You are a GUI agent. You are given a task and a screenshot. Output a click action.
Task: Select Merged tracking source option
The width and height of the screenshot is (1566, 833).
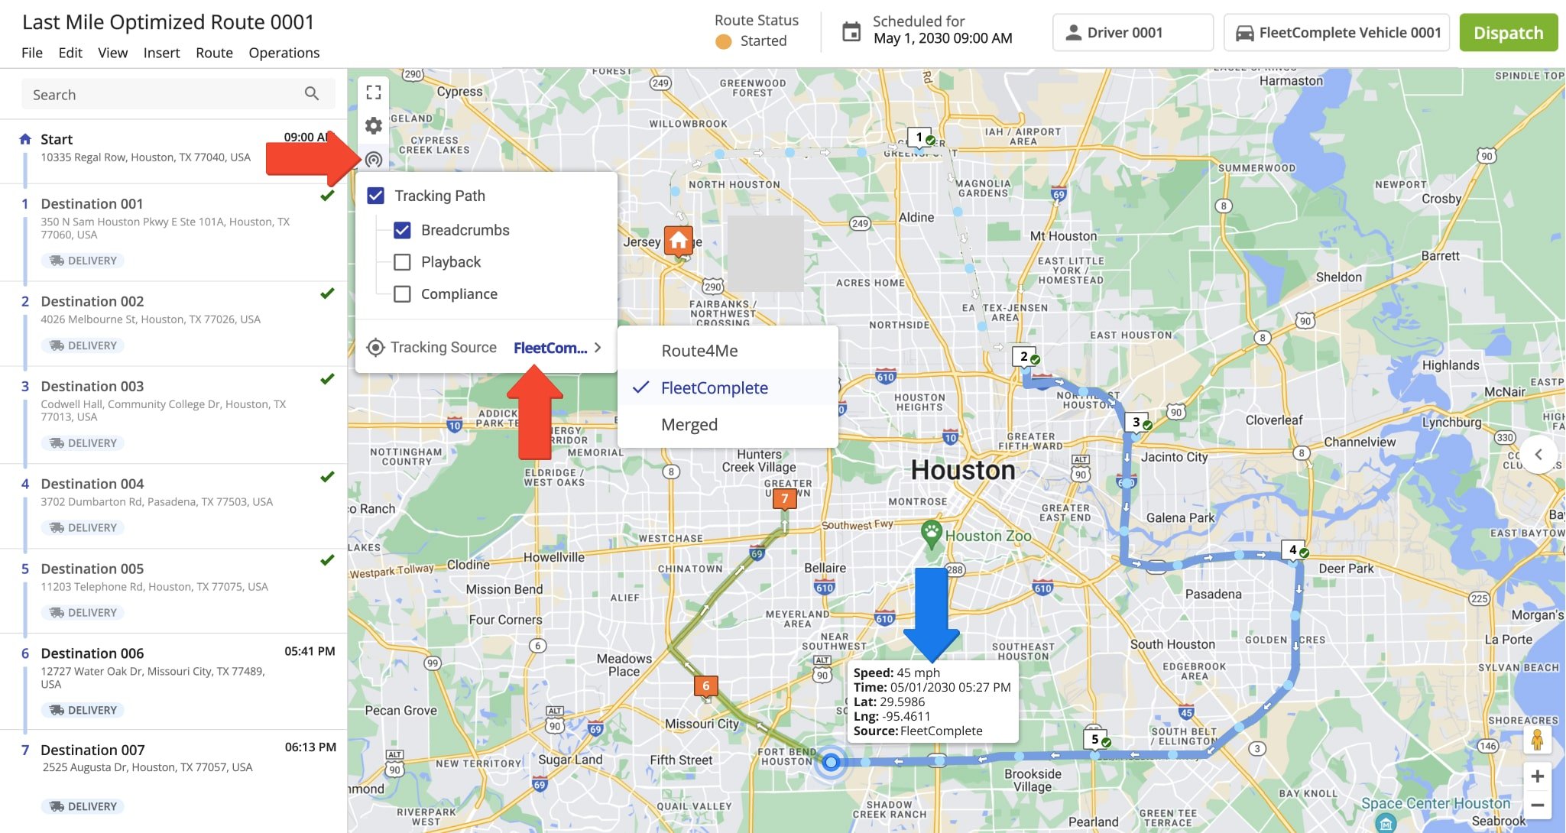(689, 423)
